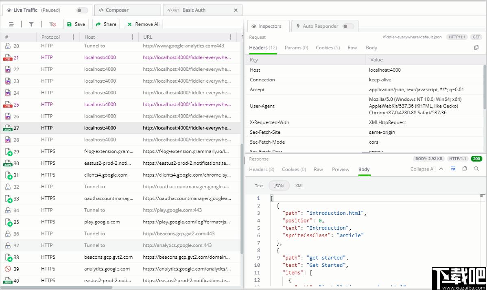
Task: Click the Save button
Action: 76,24
